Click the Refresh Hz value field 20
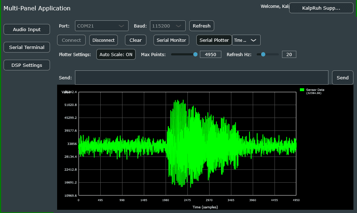 click(289, 54)
